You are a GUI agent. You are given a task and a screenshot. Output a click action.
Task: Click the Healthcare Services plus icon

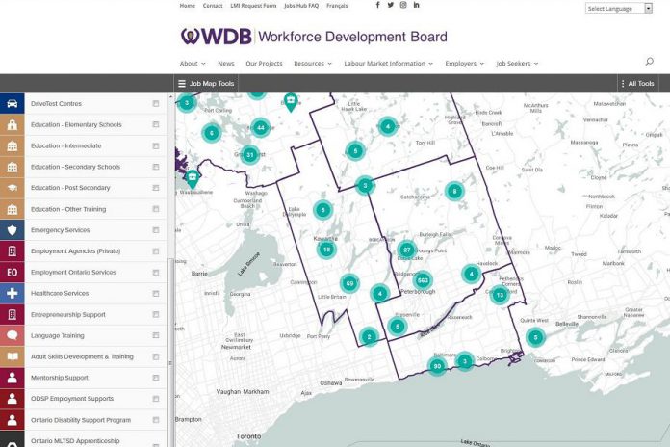(12, 294)
